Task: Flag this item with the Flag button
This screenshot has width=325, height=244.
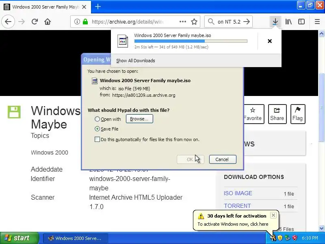Action: 298,114
